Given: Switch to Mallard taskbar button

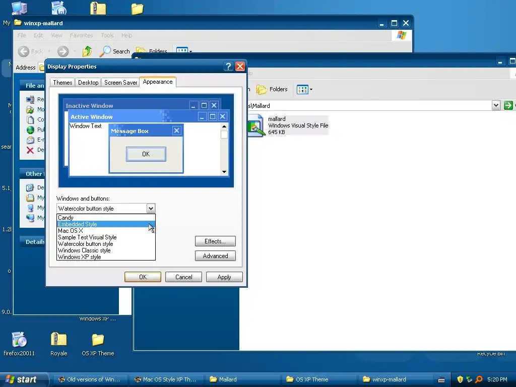Looking at the screenshot, I should [242, 379].
